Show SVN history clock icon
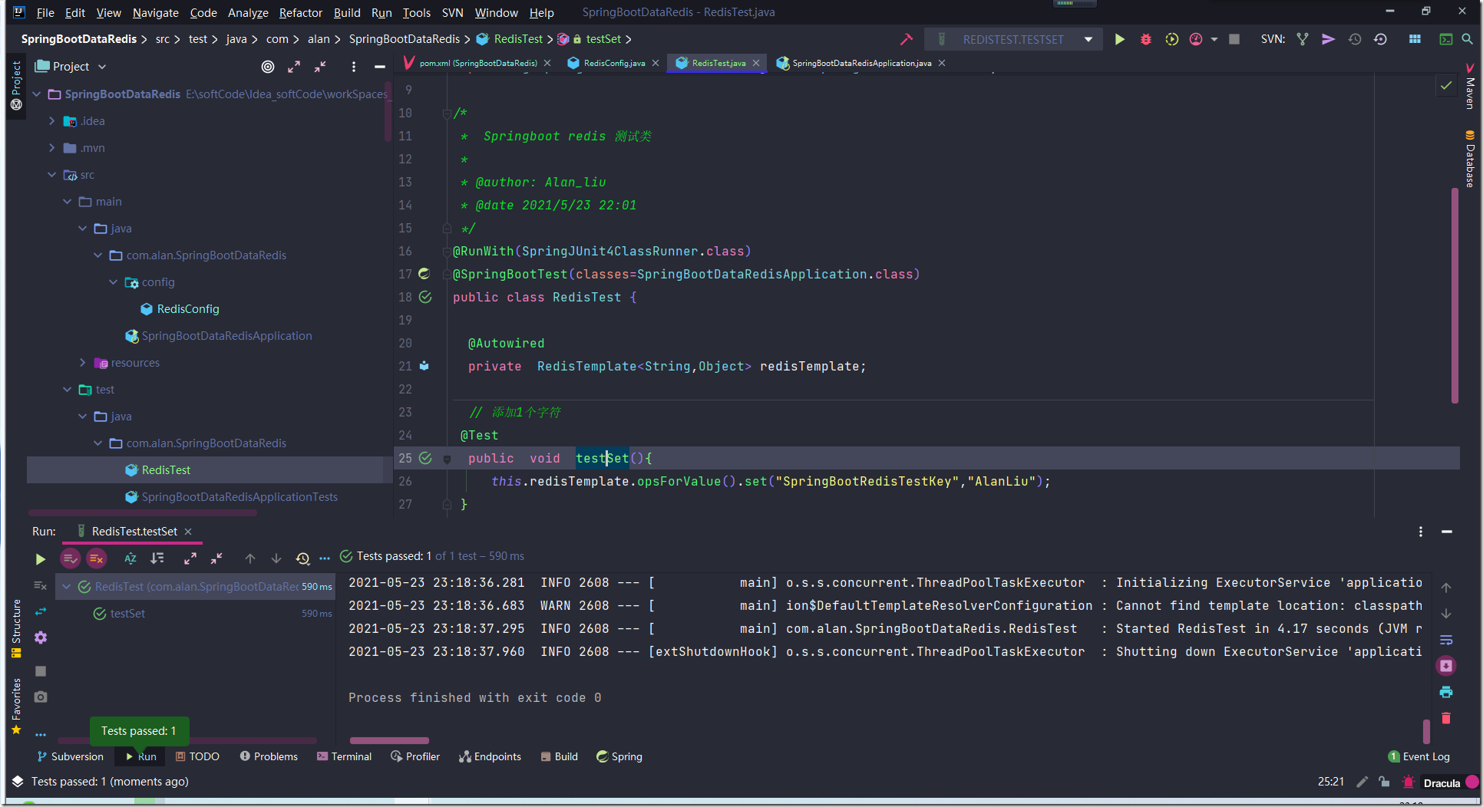 (1355, 39)
